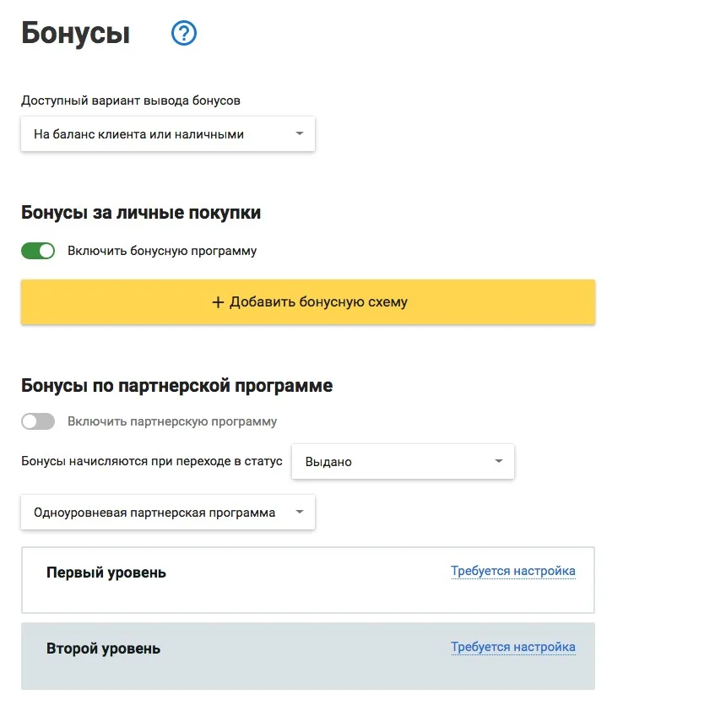This screenshot has height=711, width=726.
Task: Click the Бонусы по партнерской программе heading
Action: pos(178,385)
